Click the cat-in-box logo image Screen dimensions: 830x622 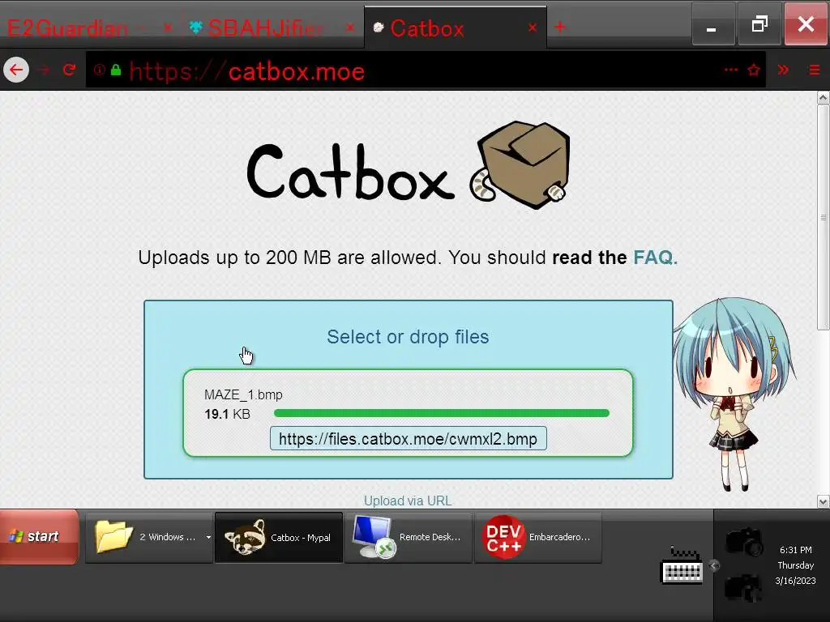pyautogui.click(x=520, y=165)
